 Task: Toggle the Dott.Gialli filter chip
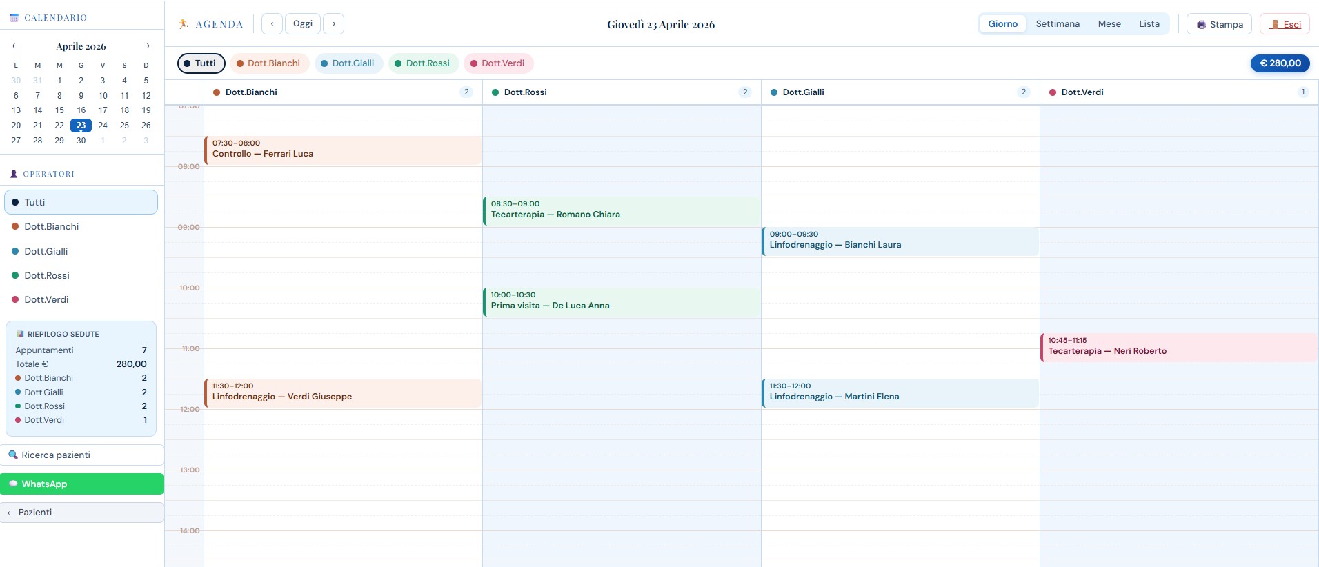point(348,63)
